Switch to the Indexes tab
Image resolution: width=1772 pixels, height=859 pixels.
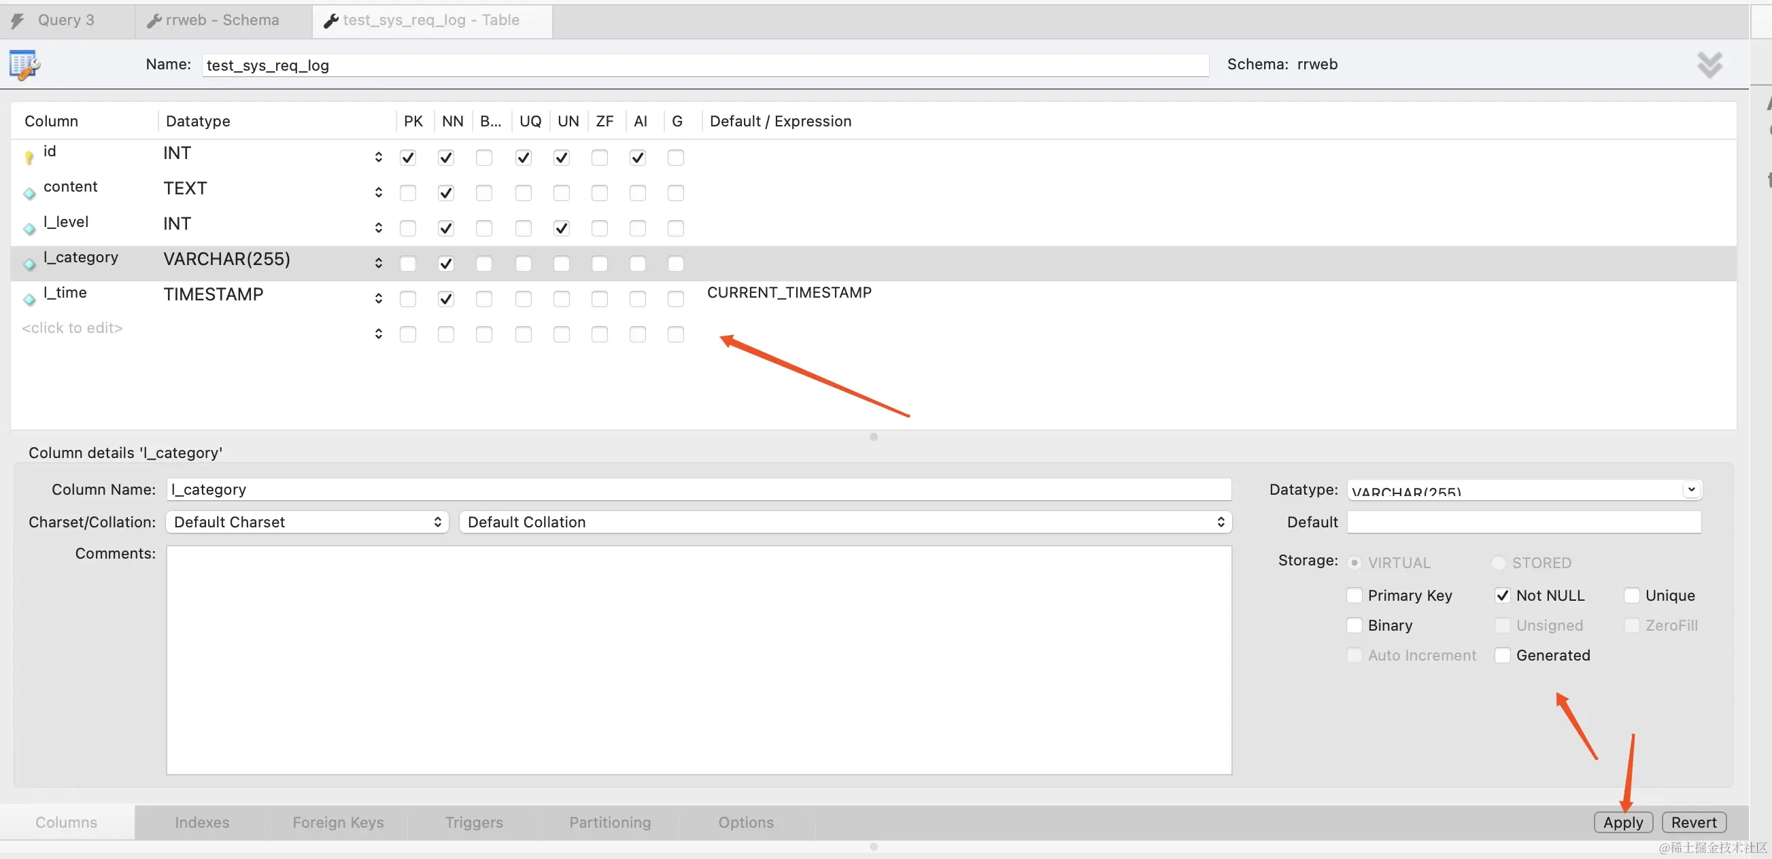click(201, 822)
